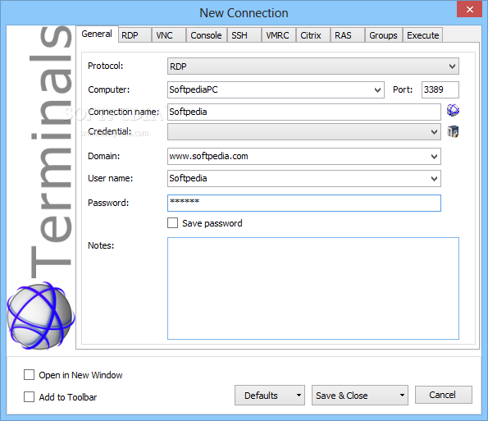Click the Notes: label
Image resolution: width=488 pixels, height=421 pixels.
tap(101, 245)
